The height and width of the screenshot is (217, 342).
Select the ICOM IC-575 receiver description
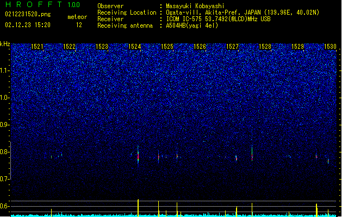(219, 19)
